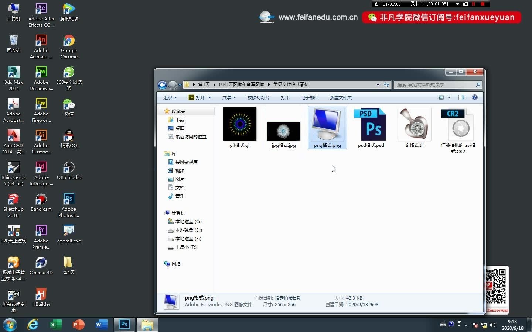The height and width of the screenshot is (332, 532).
Task: Select Adobe Acrobat desktop shortcut
Action: [x=14, y=110]
